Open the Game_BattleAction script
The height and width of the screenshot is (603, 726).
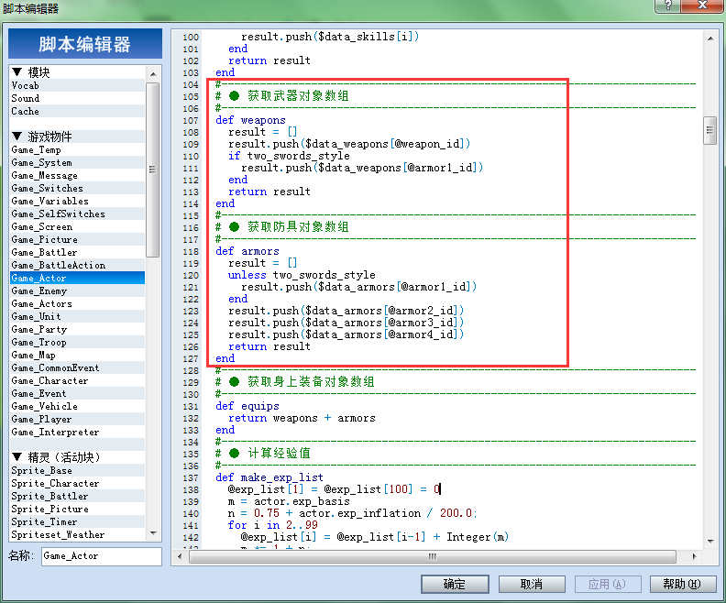coord(77,266)
